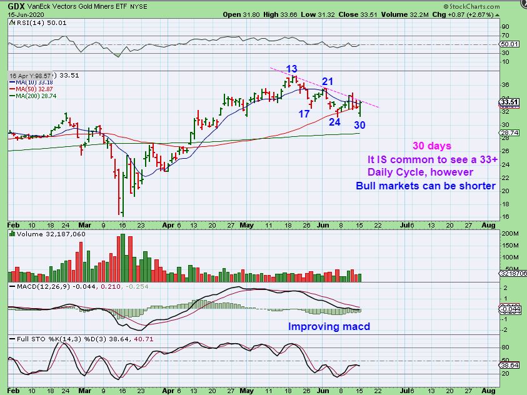Open the StockCharts.com link in top corner
This screenshot has width=527, height=395.
pyautogui.click(x=471, y=6)
